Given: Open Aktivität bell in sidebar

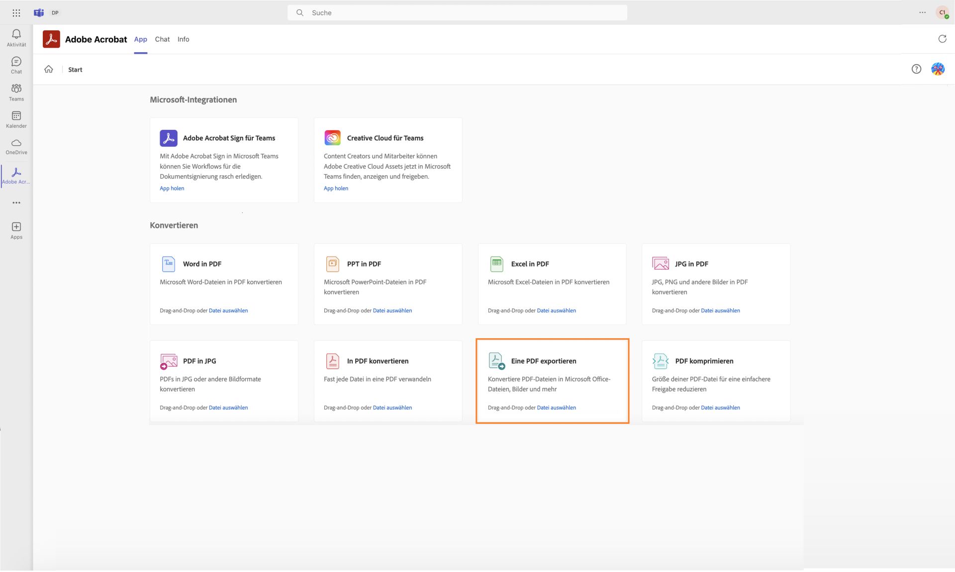Looking at the screenshot, I should click(x=16, y=38).
